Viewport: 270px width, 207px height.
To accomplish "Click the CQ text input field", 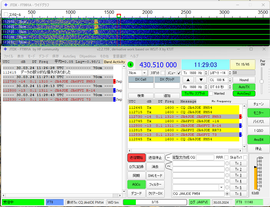I will (x=205, y=157).
